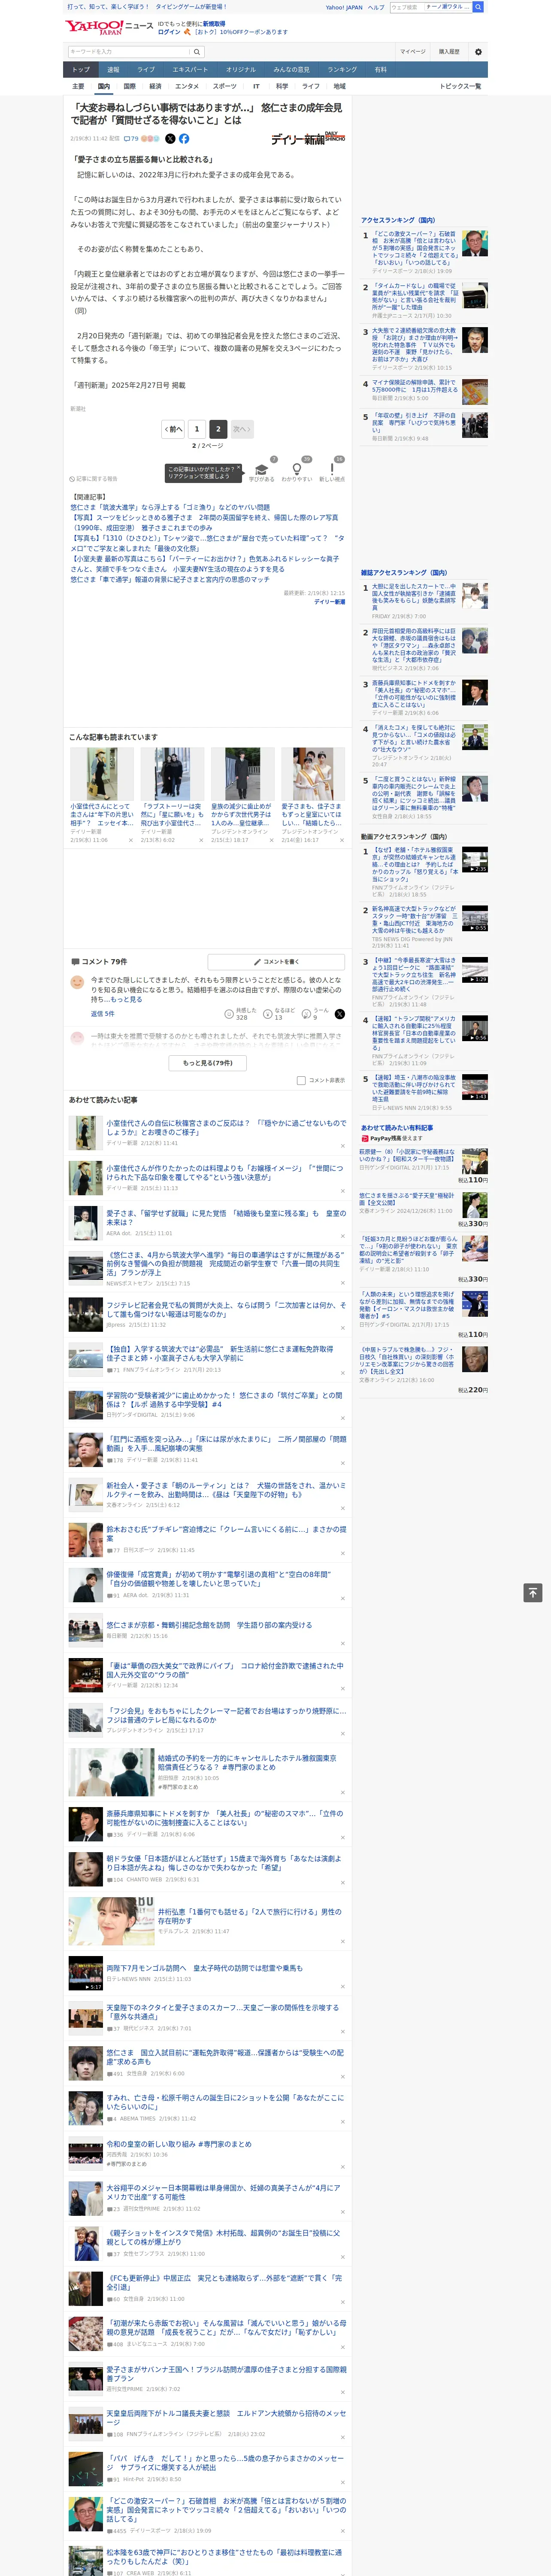Viewport: 551px width, 2576px height.
Task: Expand 返信 5件 replies
Action: click(103, 1014)
